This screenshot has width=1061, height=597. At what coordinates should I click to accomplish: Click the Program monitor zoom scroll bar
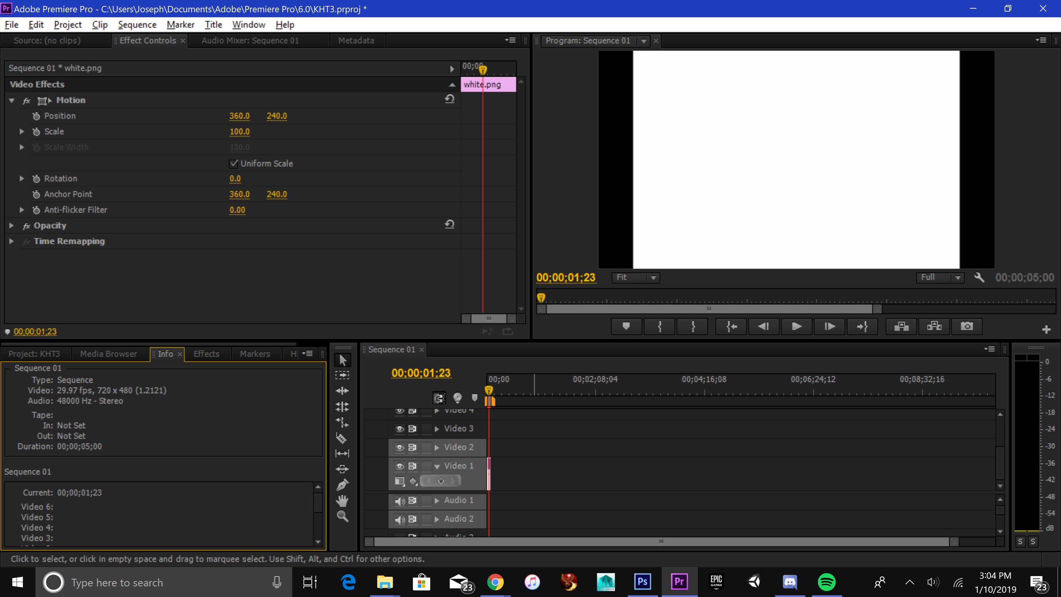tap(709, 308)
